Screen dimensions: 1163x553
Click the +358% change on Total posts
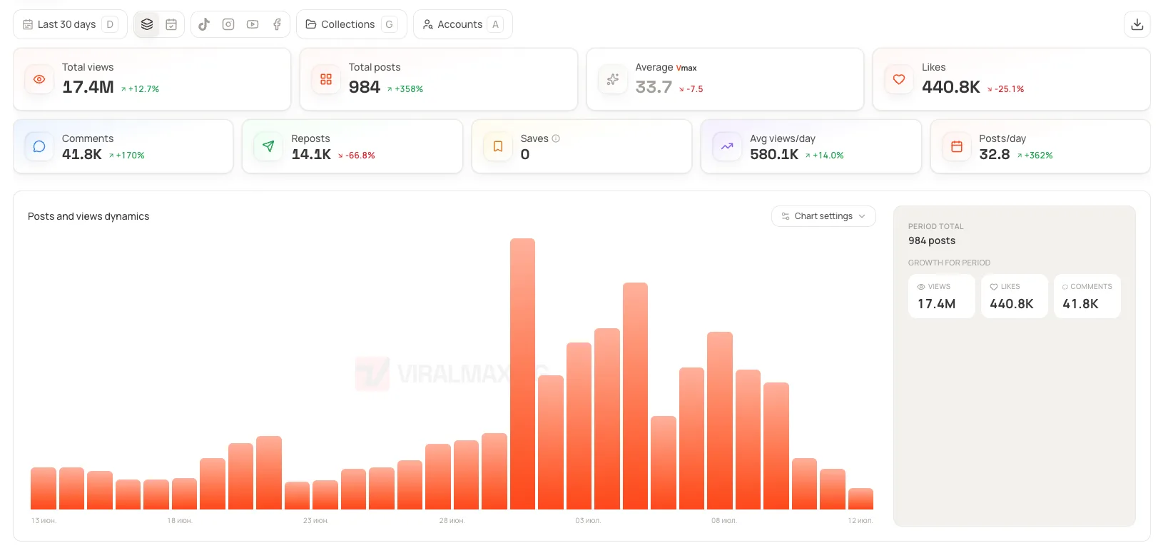[405, 89]
